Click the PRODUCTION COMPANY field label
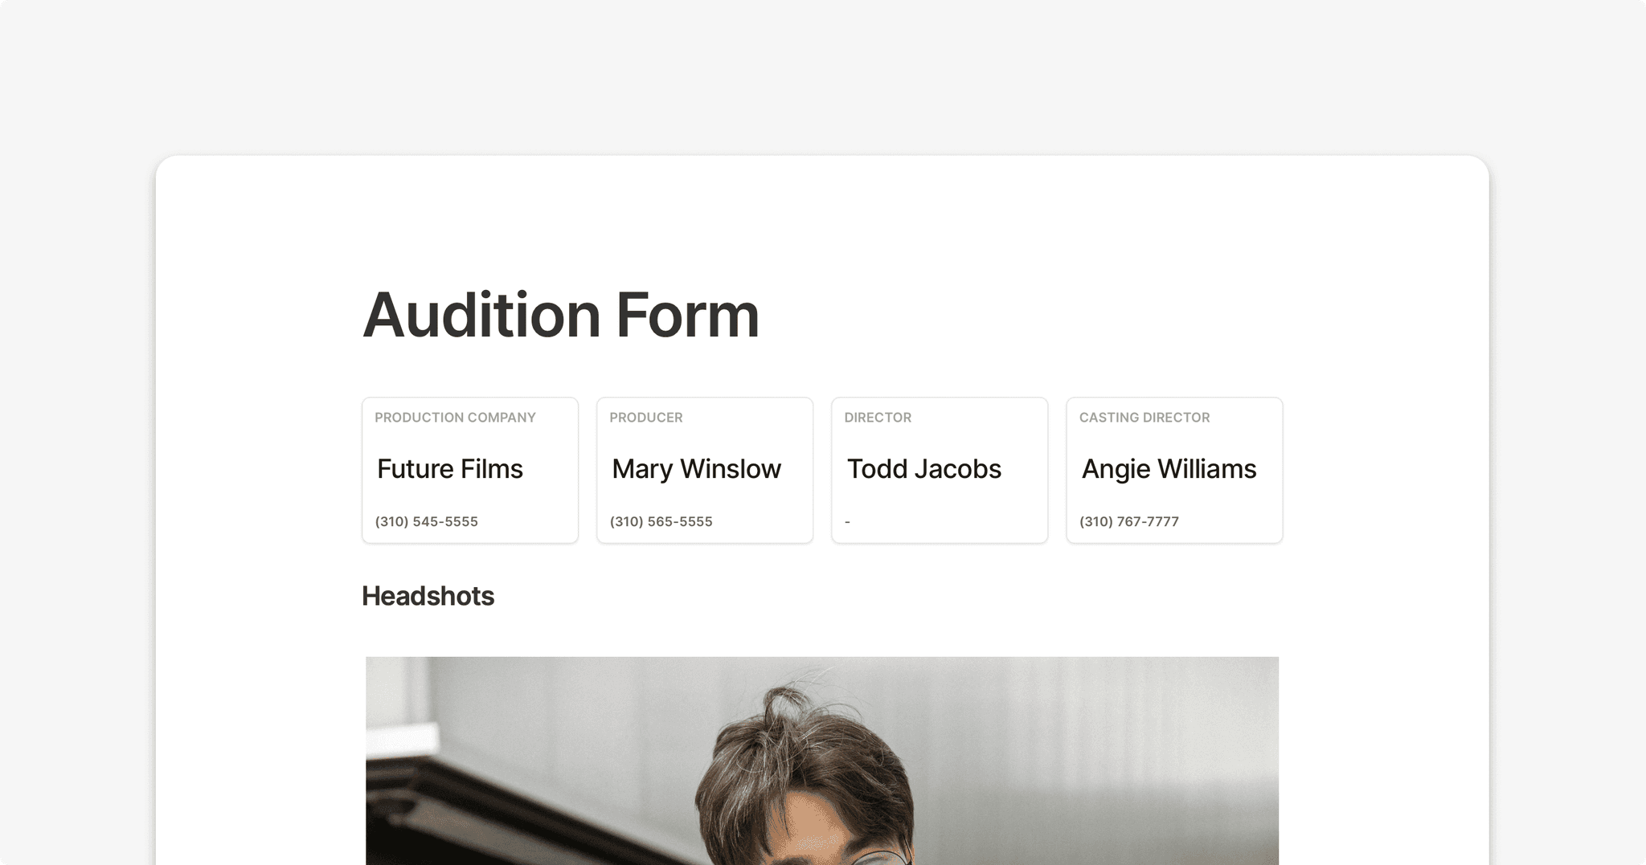The image size is (1646, 865). [x=455, y=417]
